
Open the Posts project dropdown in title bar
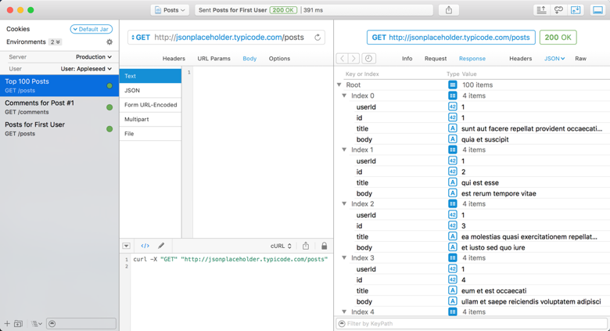(170, 10)
